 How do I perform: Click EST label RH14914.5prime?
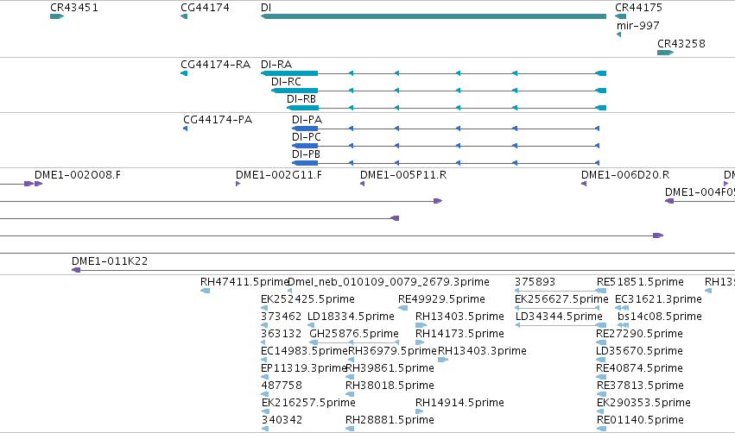coord(459,404)
